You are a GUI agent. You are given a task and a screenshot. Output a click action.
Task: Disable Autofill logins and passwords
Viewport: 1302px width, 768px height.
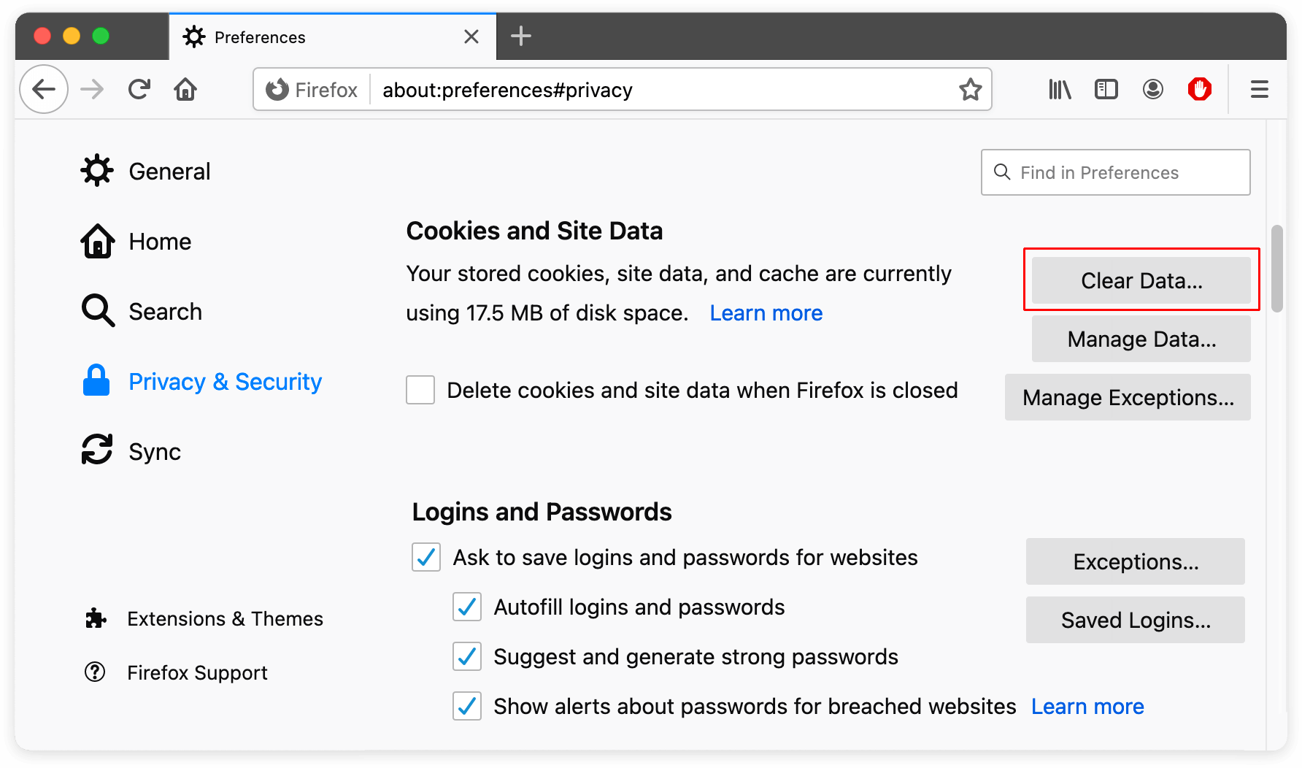coord(467,607)
